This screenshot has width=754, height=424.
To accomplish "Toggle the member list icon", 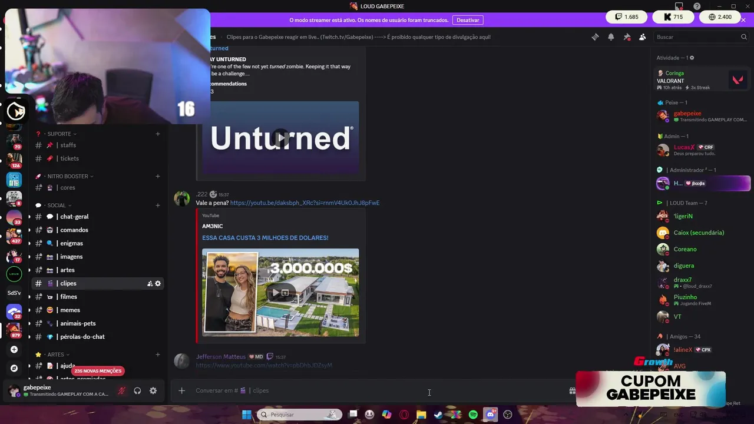I will pyautogui.click(x=642, y=37).
